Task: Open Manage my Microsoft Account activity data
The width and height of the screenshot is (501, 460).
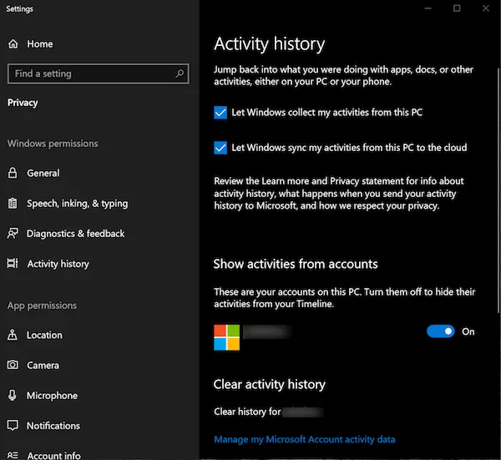Action: (x=304, y=439)
